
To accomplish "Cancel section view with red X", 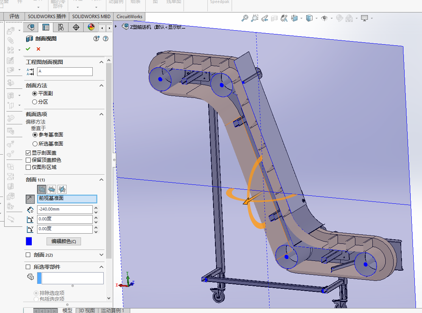I will (x=38, y=49).
